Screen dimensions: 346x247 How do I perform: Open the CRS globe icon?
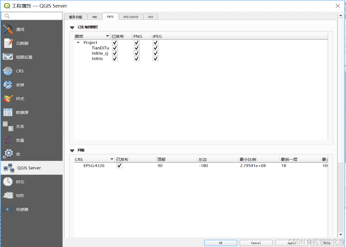point(8,71)
